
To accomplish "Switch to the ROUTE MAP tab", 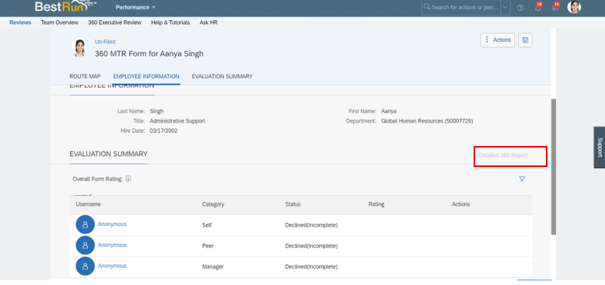I will (85, 76).
